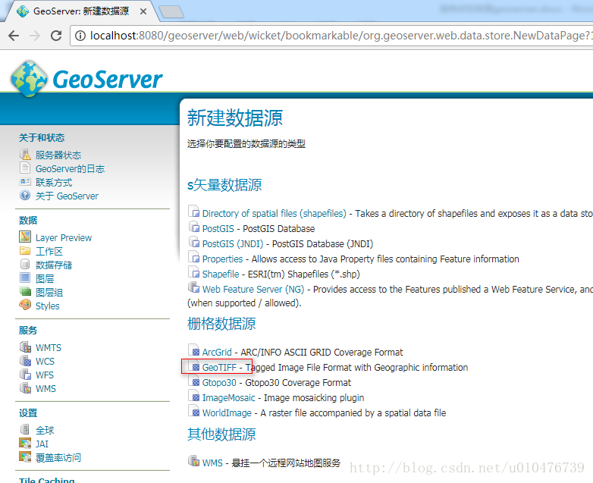Select the ImageMosaic plugin link

228,398
